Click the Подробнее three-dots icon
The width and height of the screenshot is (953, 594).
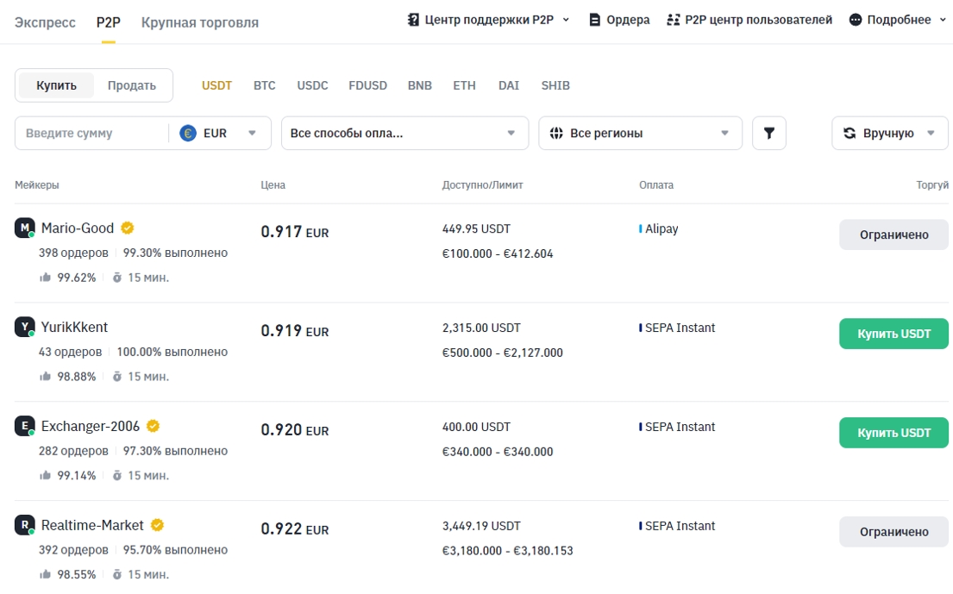pyautogui.click(x=856, y=20)
